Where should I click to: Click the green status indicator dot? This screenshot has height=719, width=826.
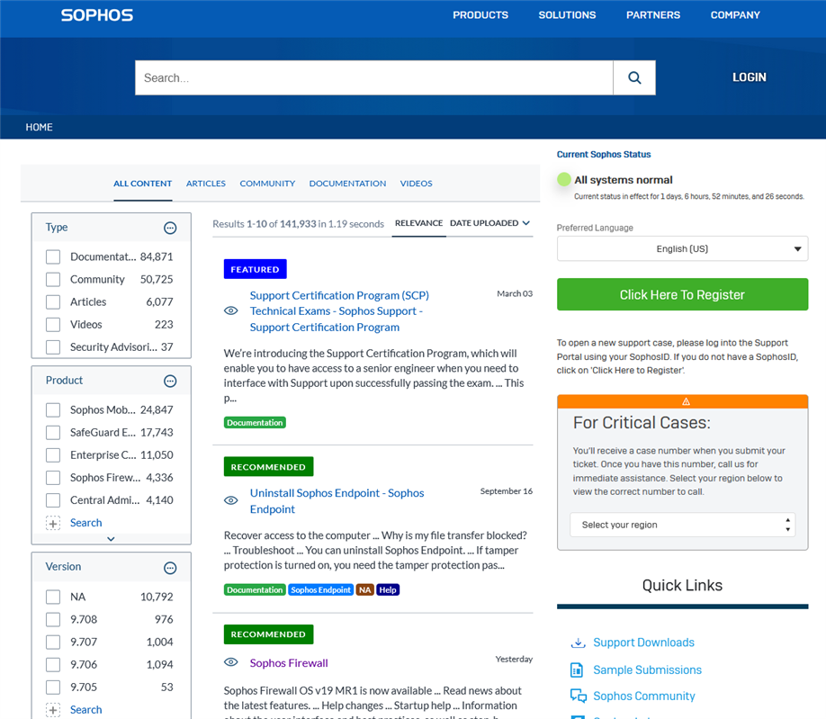pyautogui.click(x=564, y=180)
